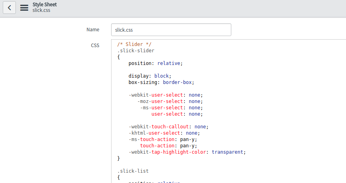Click on position: relative line in editor
This screenshot has width=346, height=183.
click(x=156, y=63)
